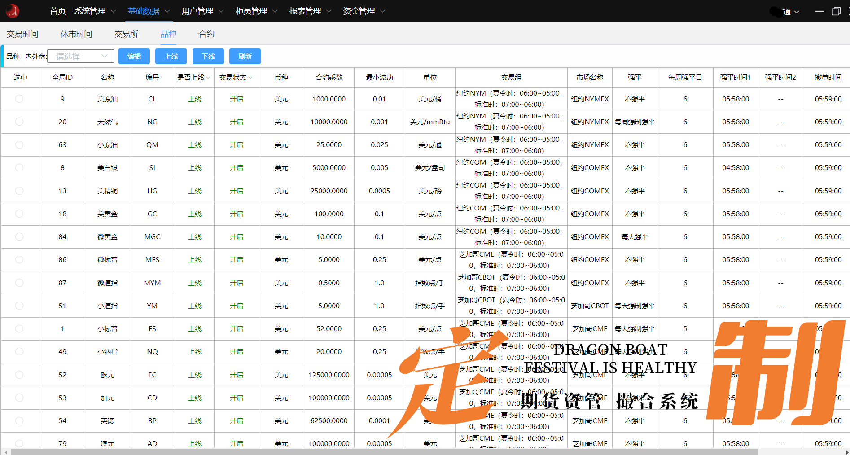This screenshot has height=455, width=850.
Task: Switch to the 交易所 tab
Action: click(126, 34)
